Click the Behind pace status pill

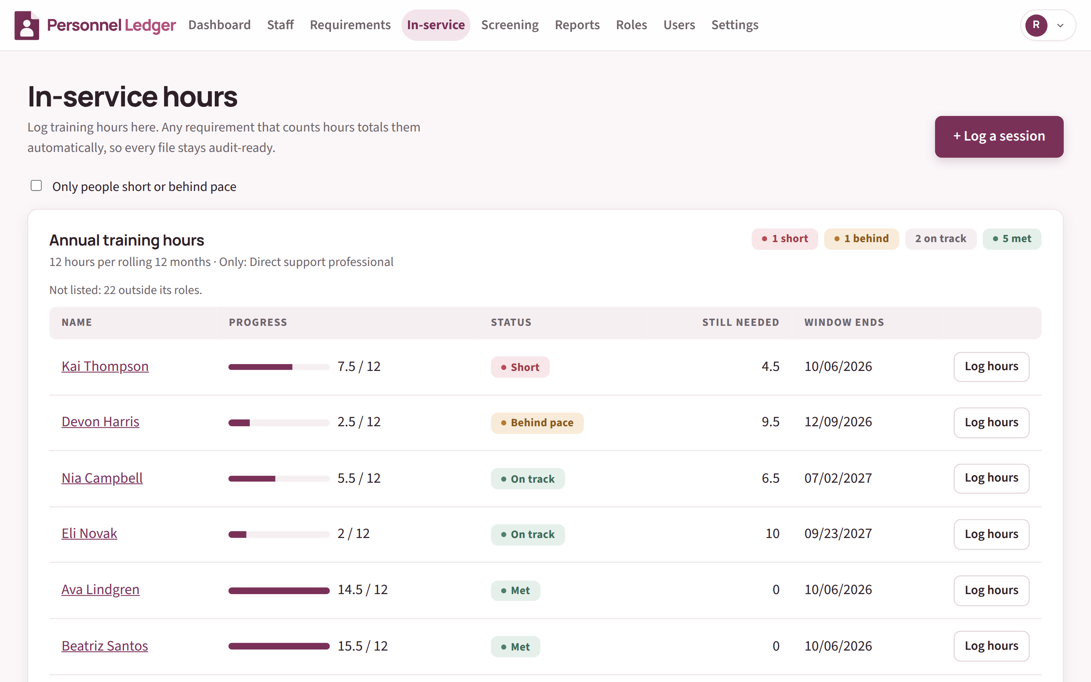coord(538,422)
